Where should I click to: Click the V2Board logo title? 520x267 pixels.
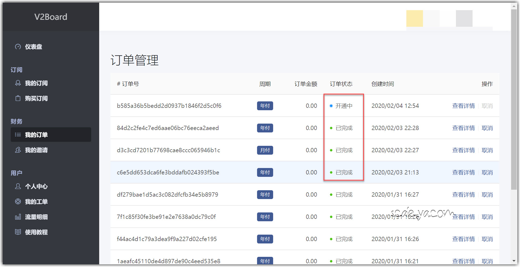click(51, 17)
